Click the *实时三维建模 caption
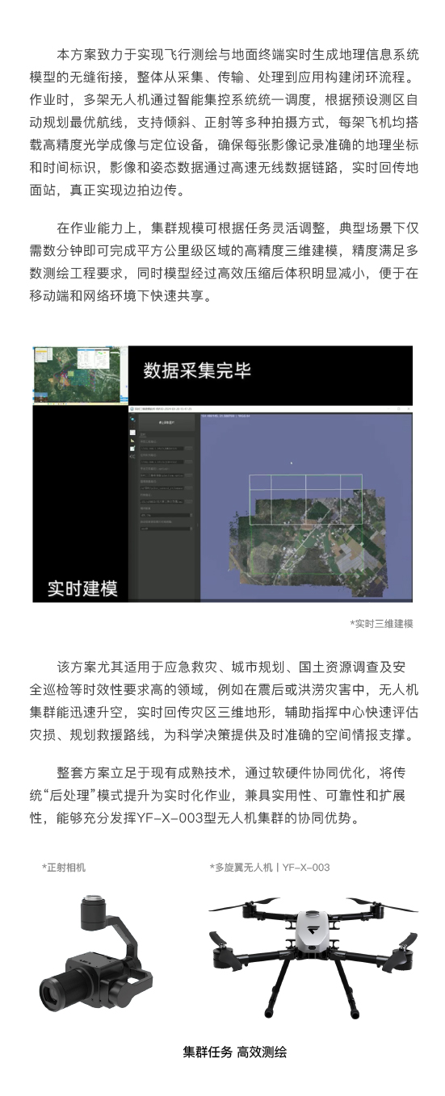The width and height of the screenshot is (445, 1096). [381, 624]
